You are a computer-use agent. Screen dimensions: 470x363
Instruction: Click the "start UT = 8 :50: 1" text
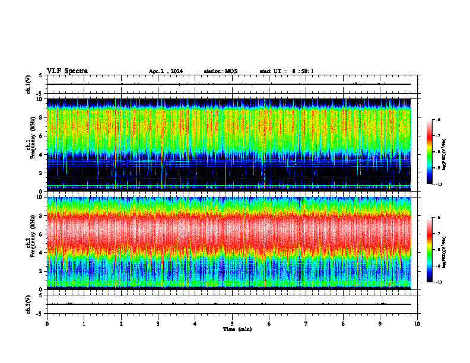[x=287, y=71]
